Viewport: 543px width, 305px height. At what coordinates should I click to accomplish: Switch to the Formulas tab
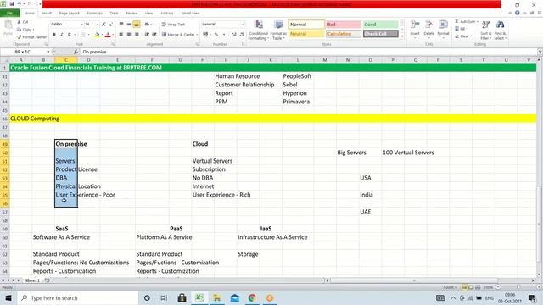coord(94,14)
